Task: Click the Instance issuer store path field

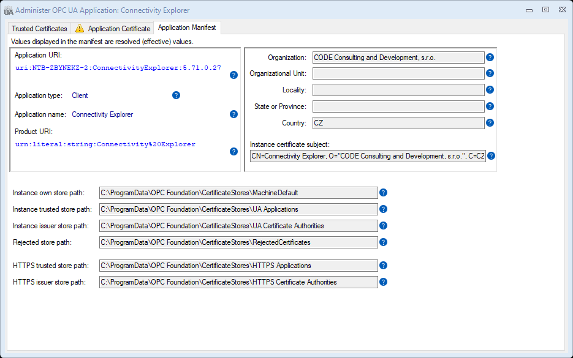Action: tap(238, 226)
